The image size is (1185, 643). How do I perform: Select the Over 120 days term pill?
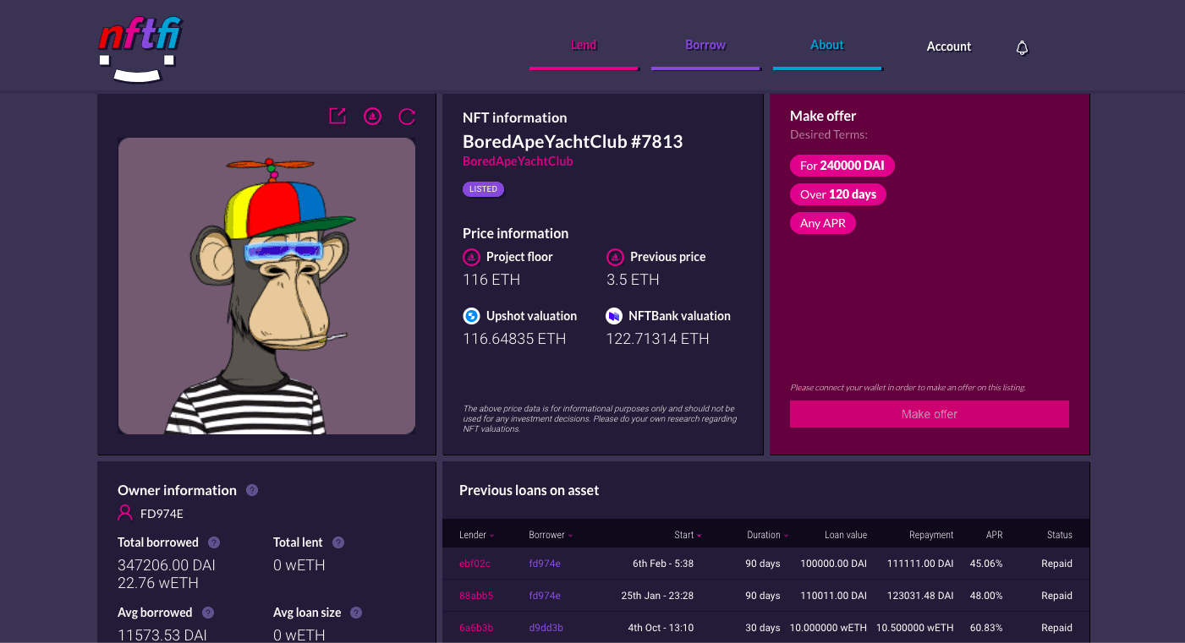838,194
